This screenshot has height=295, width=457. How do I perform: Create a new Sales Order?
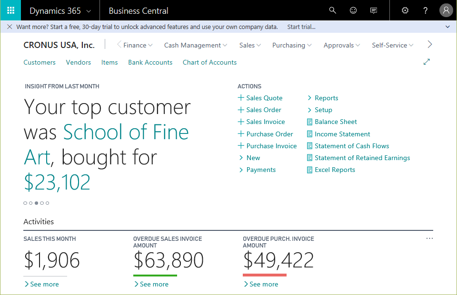(260, 110)
